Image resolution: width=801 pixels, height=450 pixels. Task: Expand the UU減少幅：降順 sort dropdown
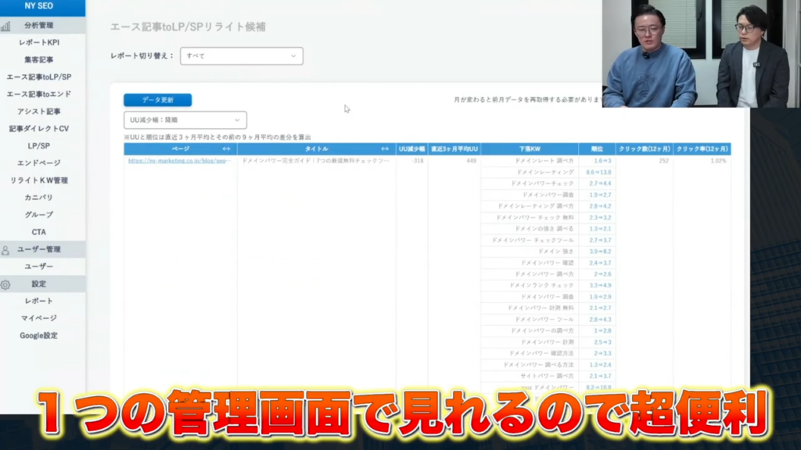pos(185,120)
